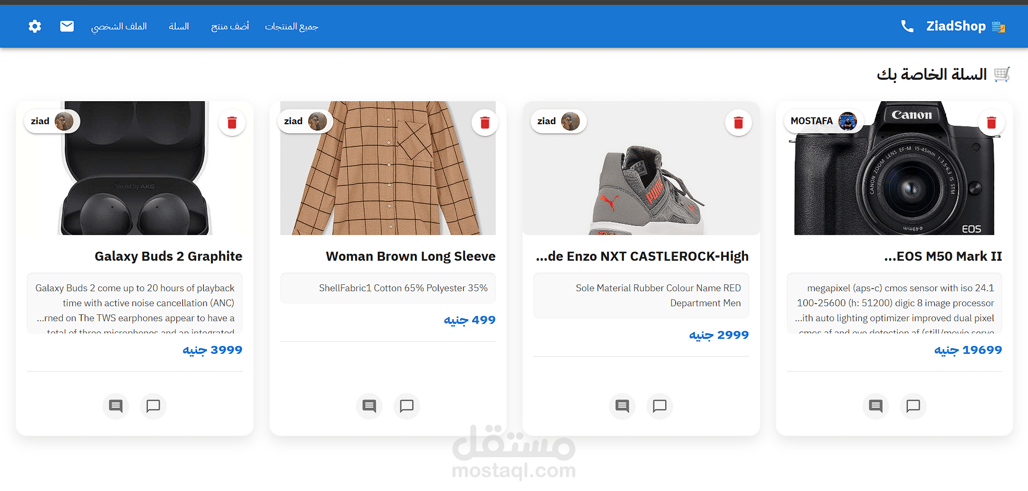Click the 19699 جنيه price

[x=968, y=350]
